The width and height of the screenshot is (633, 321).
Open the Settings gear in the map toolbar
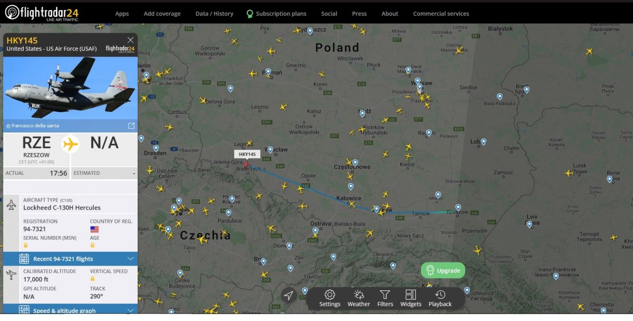tap(330, 298)
